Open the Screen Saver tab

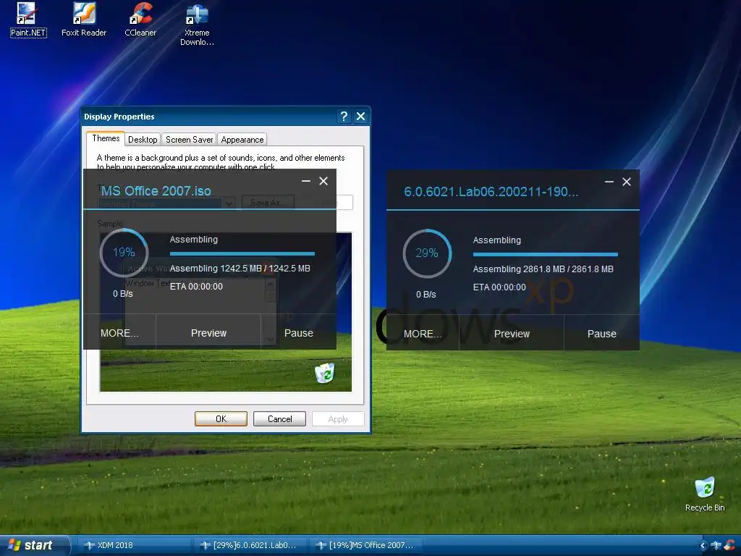[189, 140]
